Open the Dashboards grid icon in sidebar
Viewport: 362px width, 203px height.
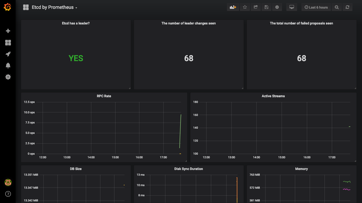(x=8, y=43)
